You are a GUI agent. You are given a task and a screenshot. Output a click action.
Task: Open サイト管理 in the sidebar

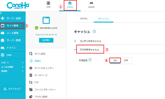[12, 26]
